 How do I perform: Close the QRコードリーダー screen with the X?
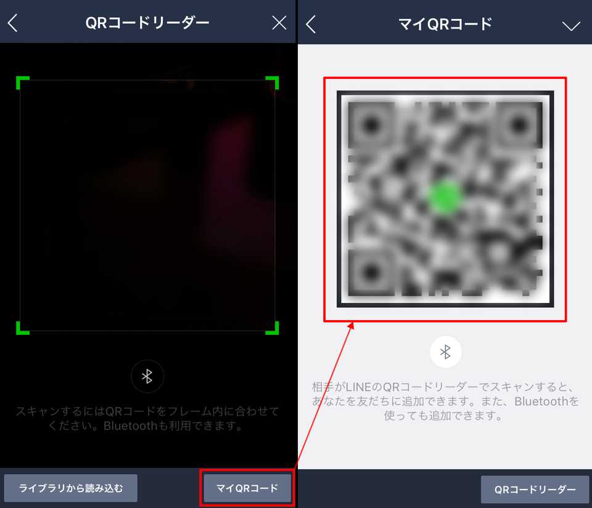coord(279,23)
